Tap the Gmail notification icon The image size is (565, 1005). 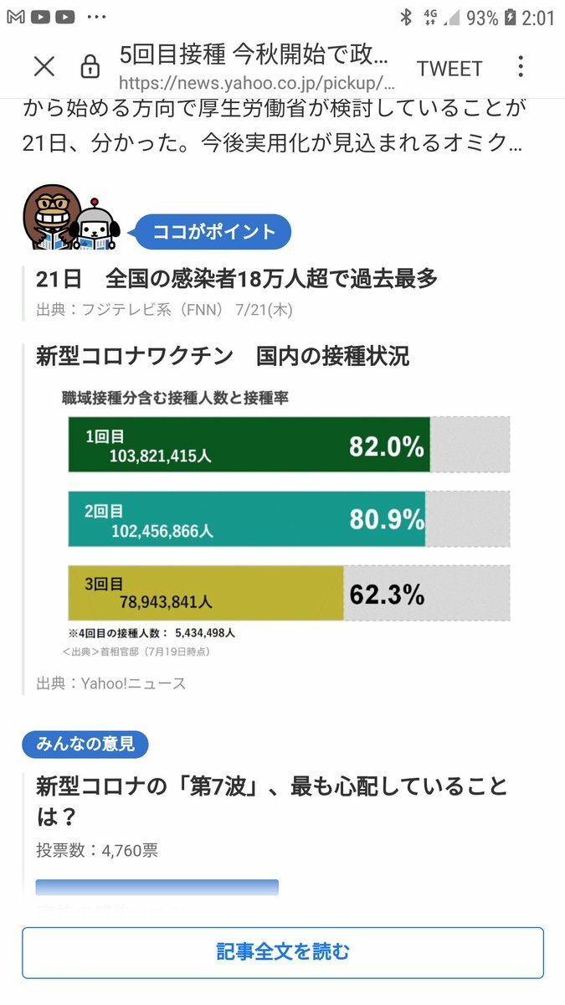tap(16, 18)
